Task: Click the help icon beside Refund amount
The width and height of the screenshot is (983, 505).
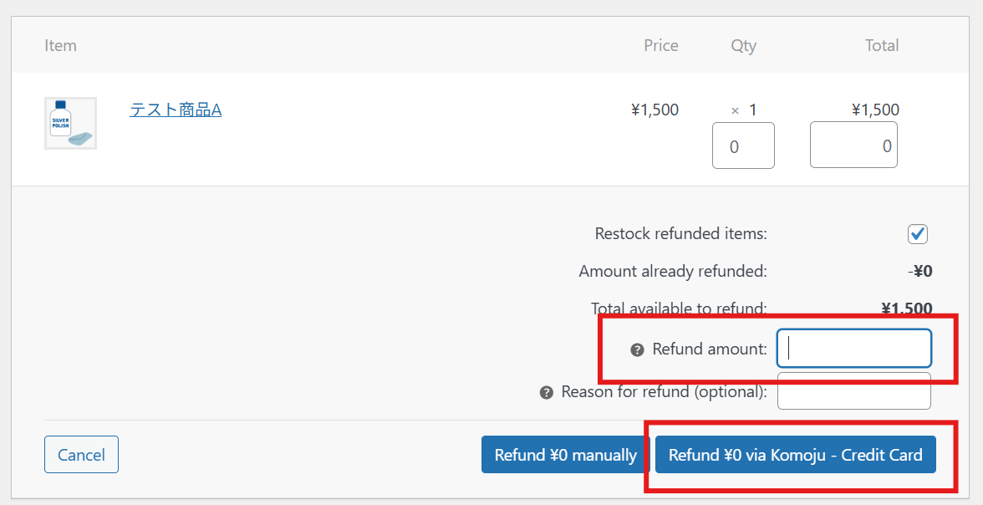Action: point(637,349)
